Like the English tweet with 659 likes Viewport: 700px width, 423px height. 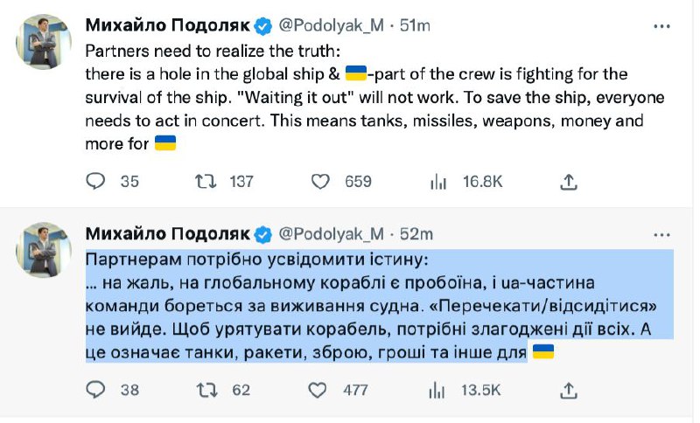coord(321,181)
